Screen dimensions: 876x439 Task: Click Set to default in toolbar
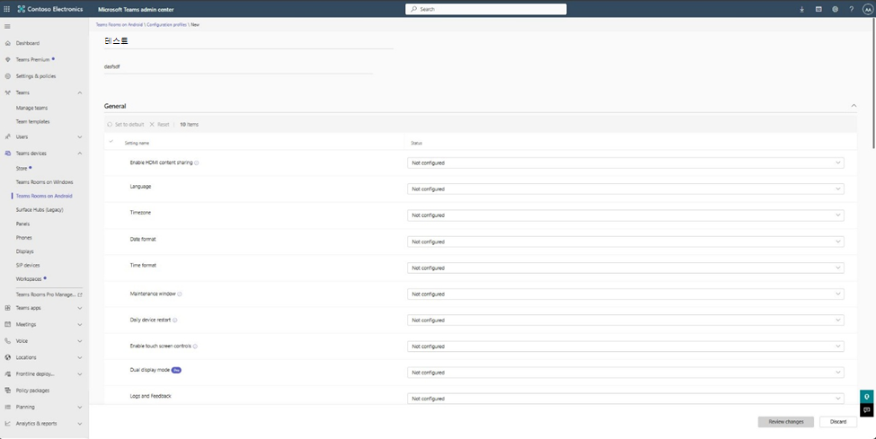point(126,125)
